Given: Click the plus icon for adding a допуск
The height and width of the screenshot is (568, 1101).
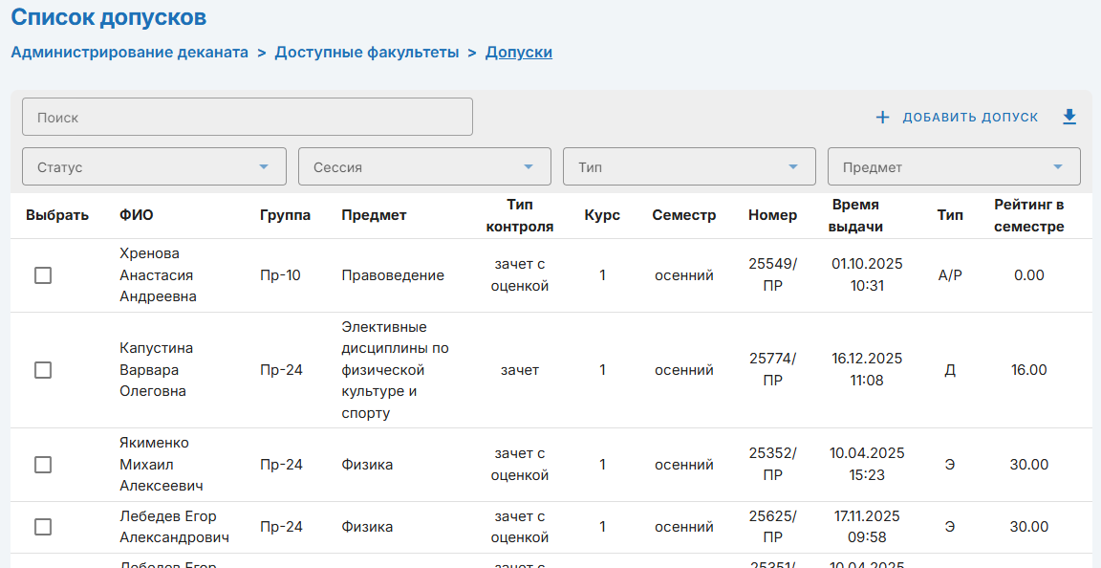Looking at the screenshot, I should point(882,118).
